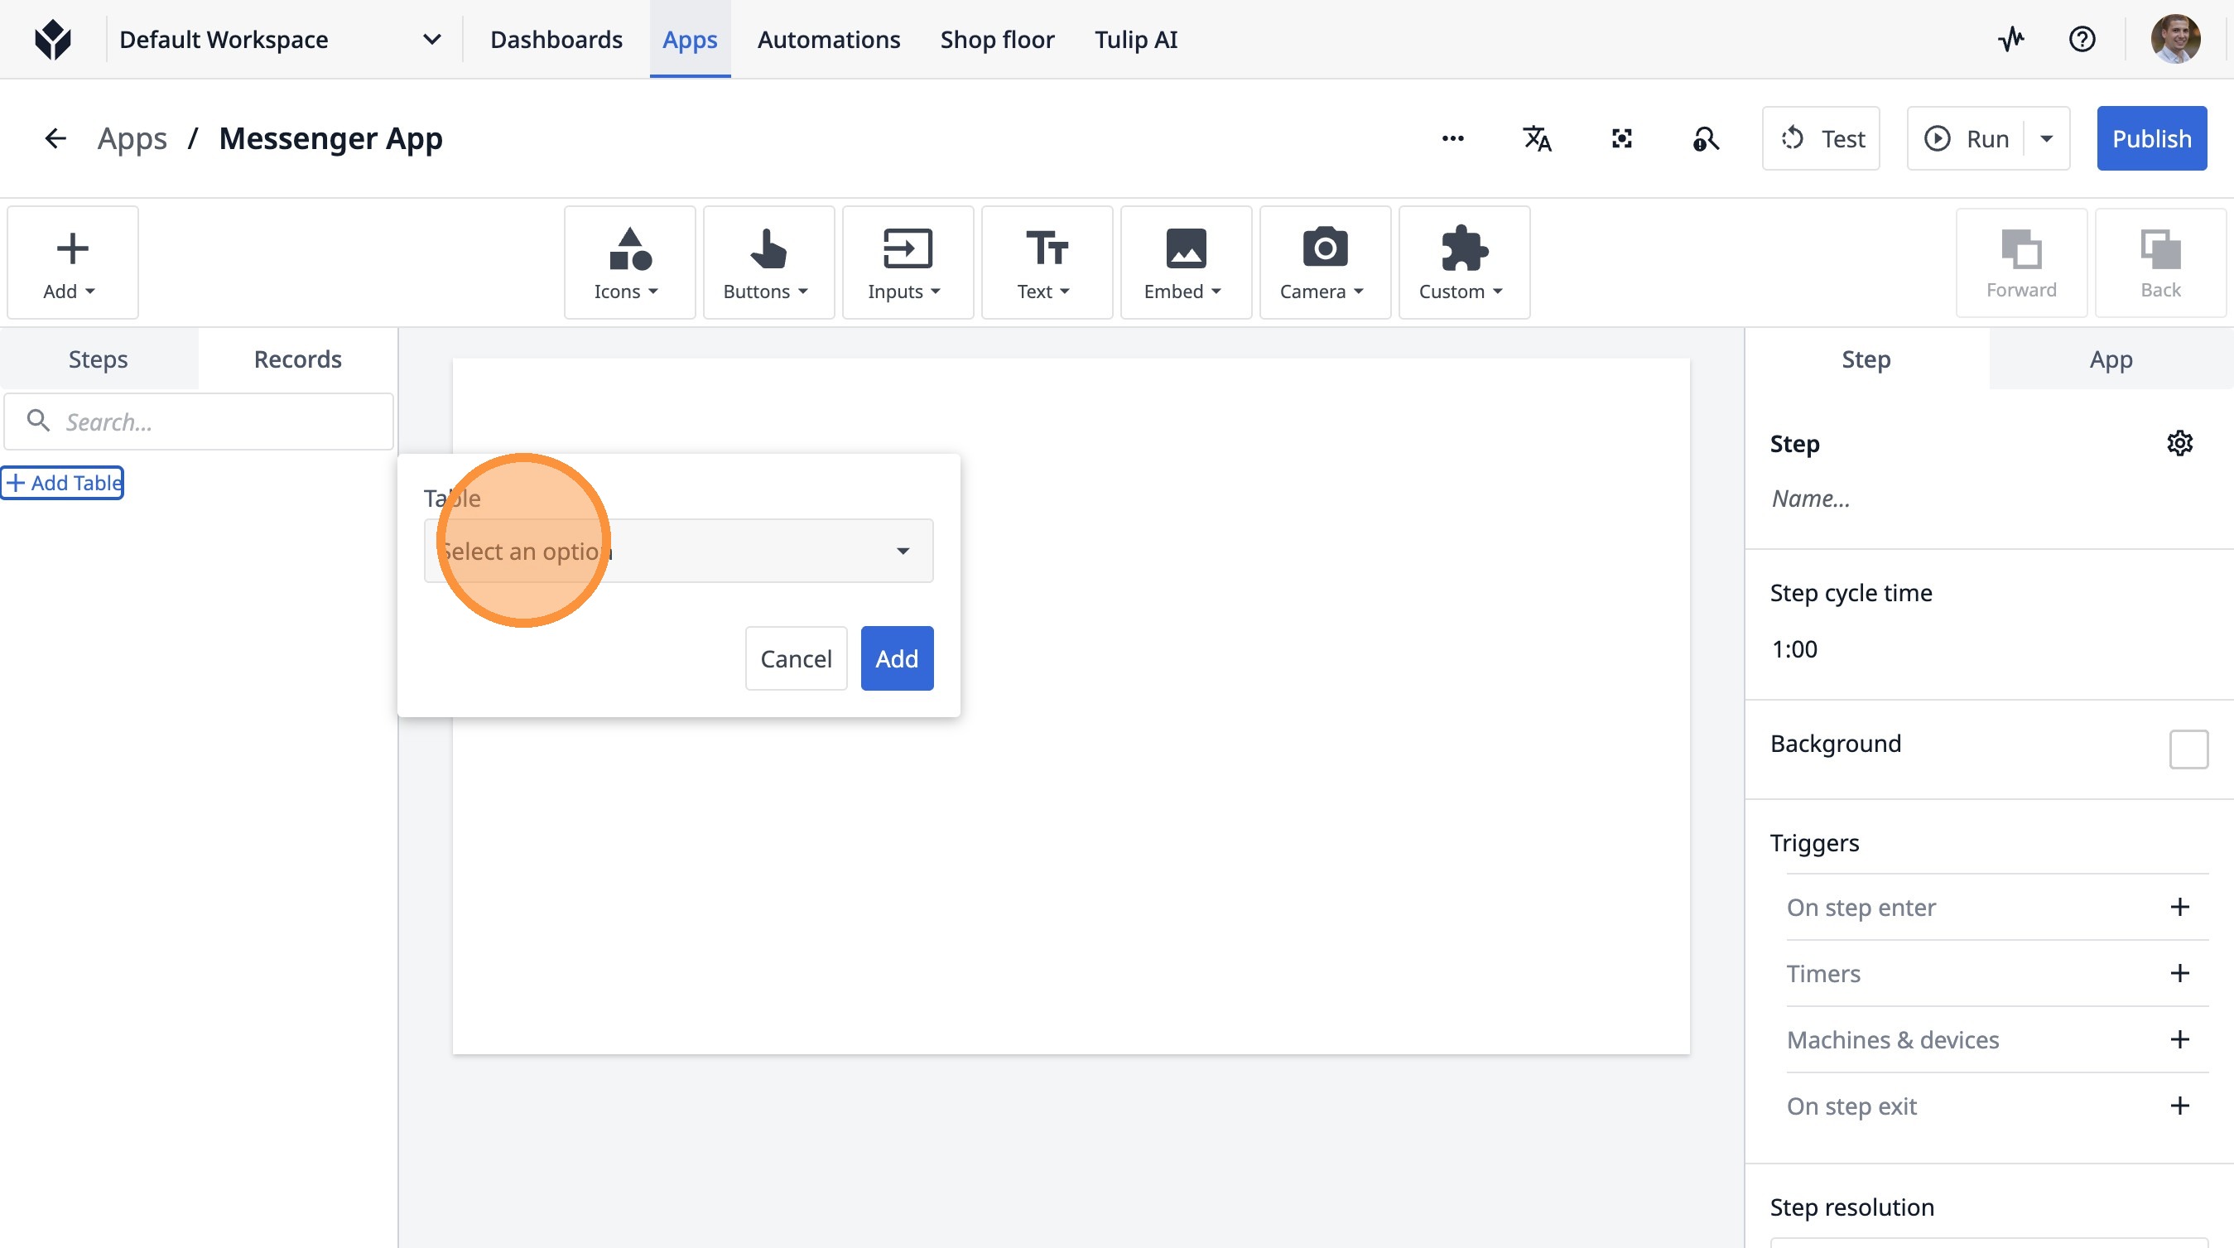Switch to the Steps tab

point(98,359)
